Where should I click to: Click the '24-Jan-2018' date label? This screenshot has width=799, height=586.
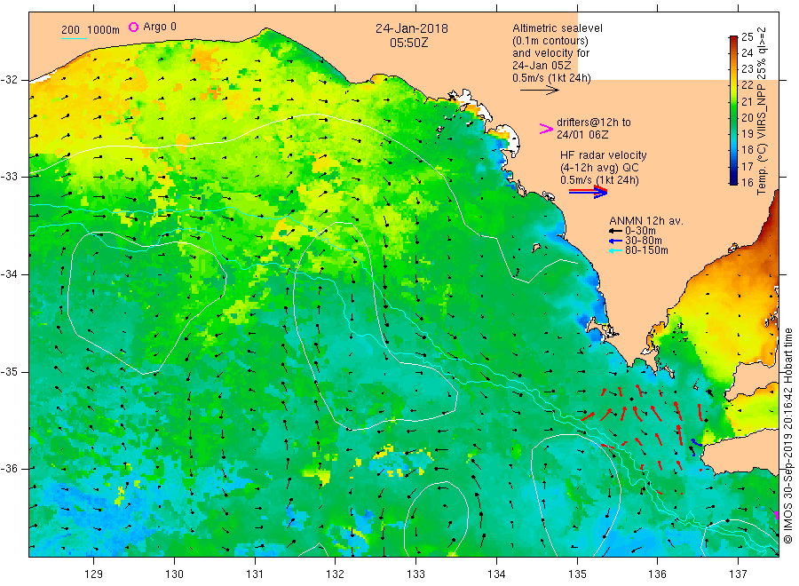pyautogui.click(x=412, y=28)
